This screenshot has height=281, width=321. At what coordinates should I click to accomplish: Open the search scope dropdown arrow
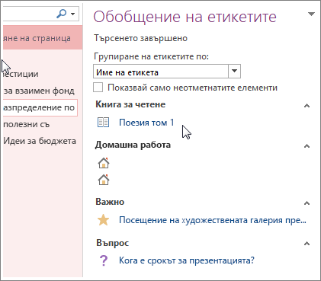coord(73,14)
